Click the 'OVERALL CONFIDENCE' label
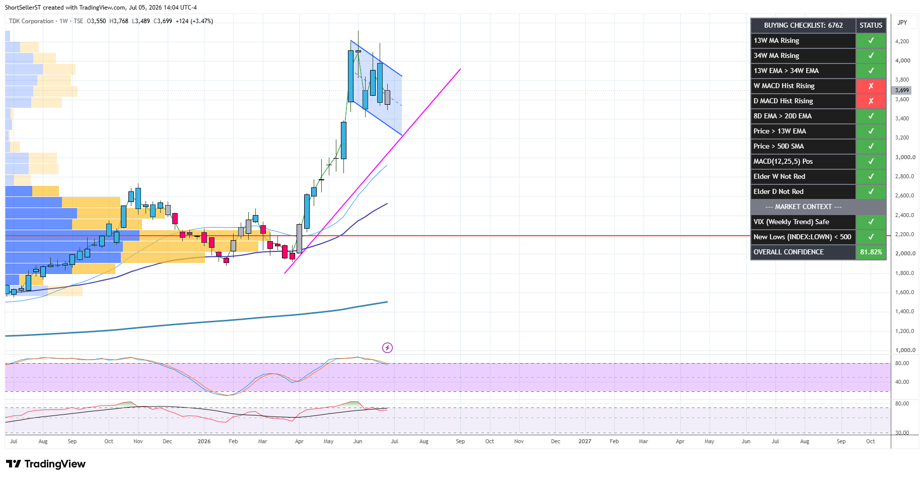 pos(789,252)
